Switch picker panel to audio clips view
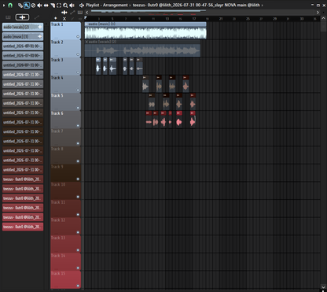This screenshot has height=292, width=327. [22, 17]
